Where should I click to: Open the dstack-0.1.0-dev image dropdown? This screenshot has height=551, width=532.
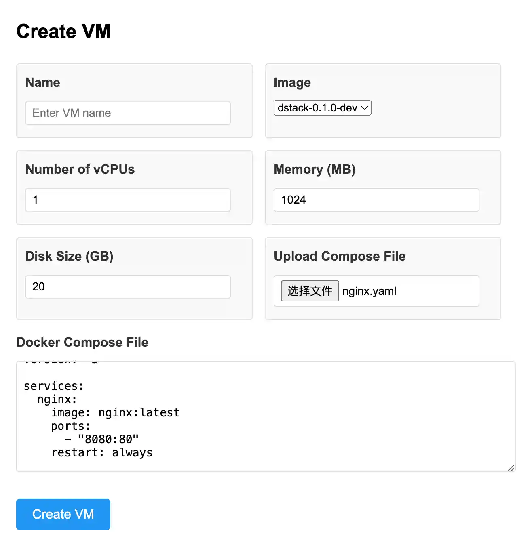coord(317,108)
